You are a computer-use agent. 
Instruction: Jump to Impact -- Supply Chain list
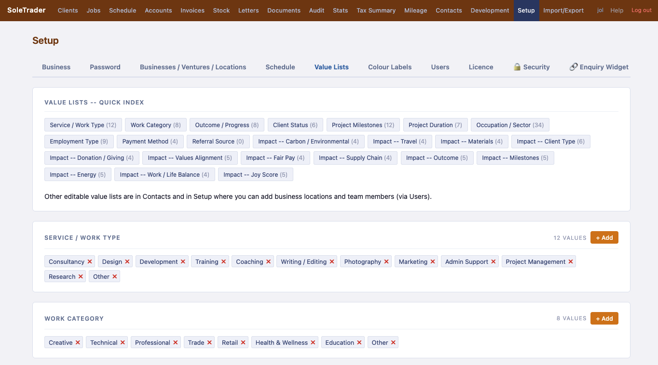(356, 158)
